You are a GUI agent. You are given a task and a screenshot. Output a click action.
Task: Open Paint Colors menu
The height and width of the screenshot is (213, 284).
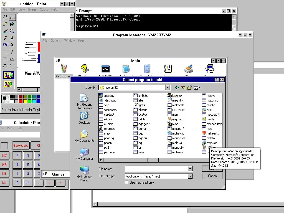coord(44,9)
